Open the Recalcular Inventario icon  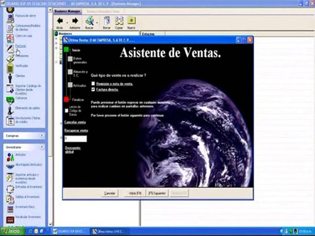point(10,220)
